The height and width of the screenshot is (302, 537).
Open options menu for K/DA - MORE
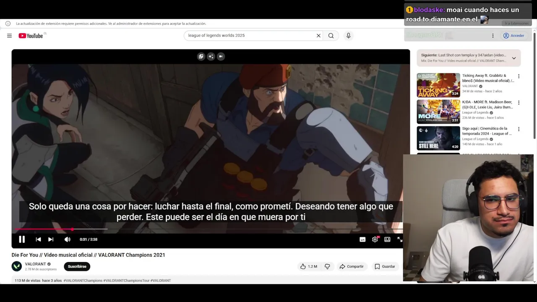[519, 103]
